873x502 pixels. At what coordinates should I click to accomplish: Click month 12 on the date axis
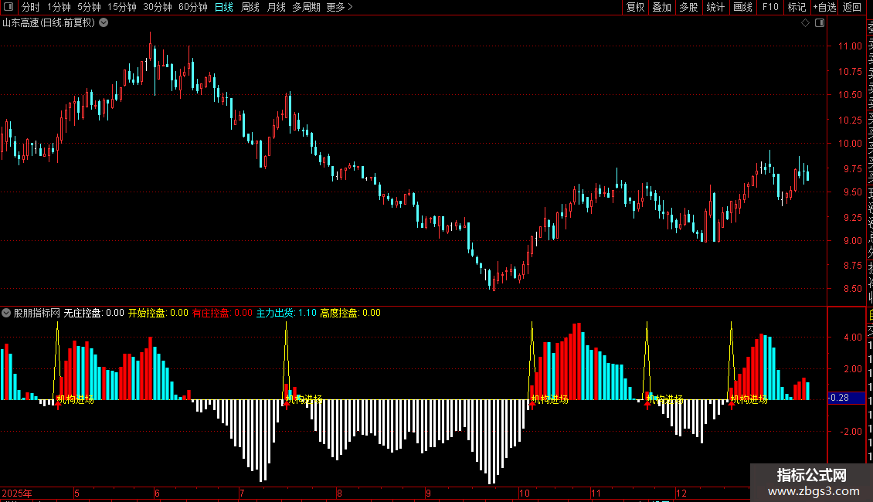pyautogui.click(x=681, y=493)
